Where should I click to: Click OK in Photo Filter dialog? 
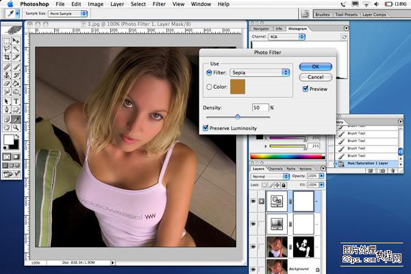point(316,67)
